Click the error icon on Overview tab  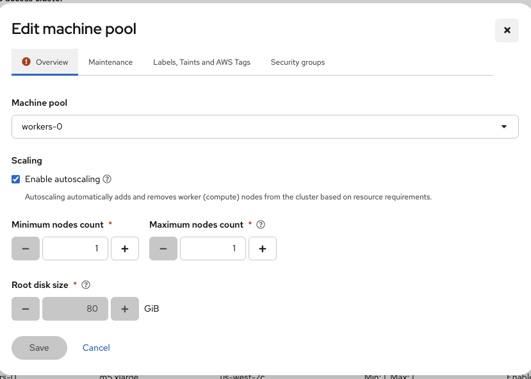[26, 62]
